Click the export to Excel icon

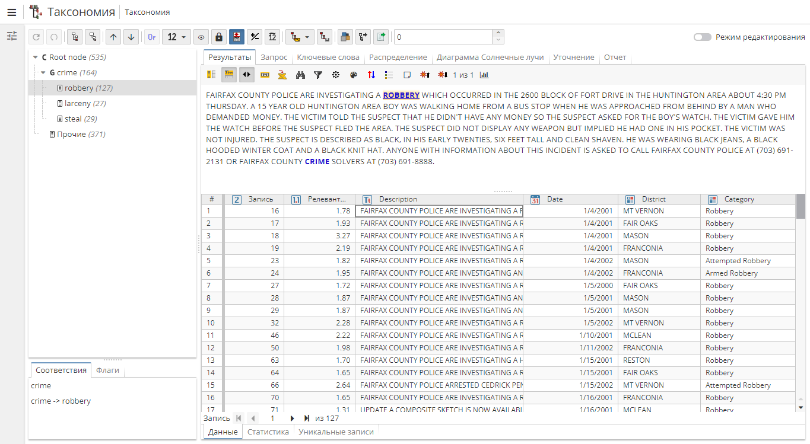(x=282, y=75)
